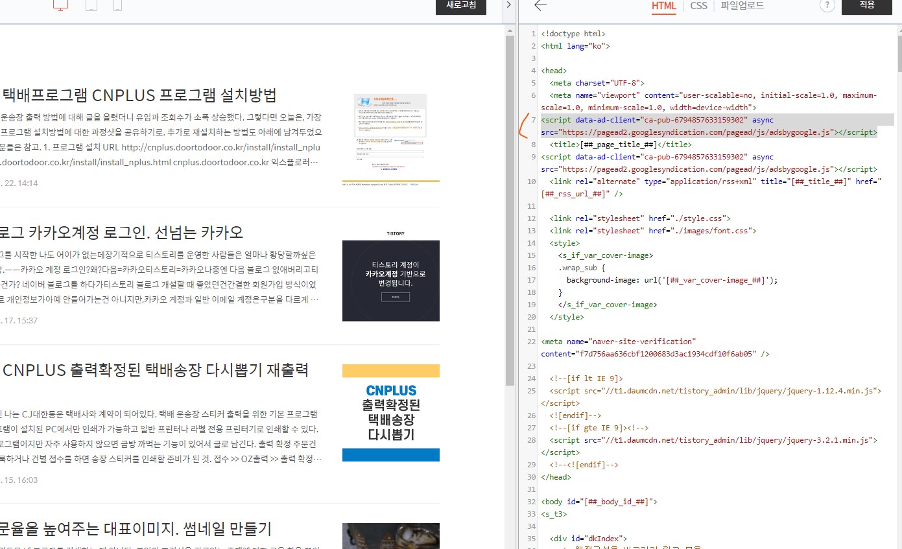
Task: Click adsbygoogle script on line 9
Action: tap(709, 163)
